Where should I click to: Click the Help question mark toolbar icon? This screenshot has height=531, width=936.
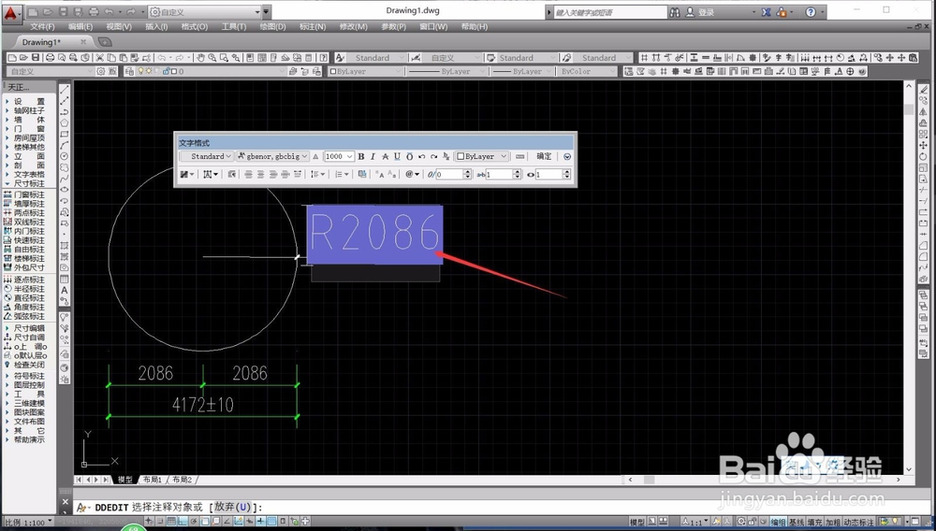[x=324, y=58]
